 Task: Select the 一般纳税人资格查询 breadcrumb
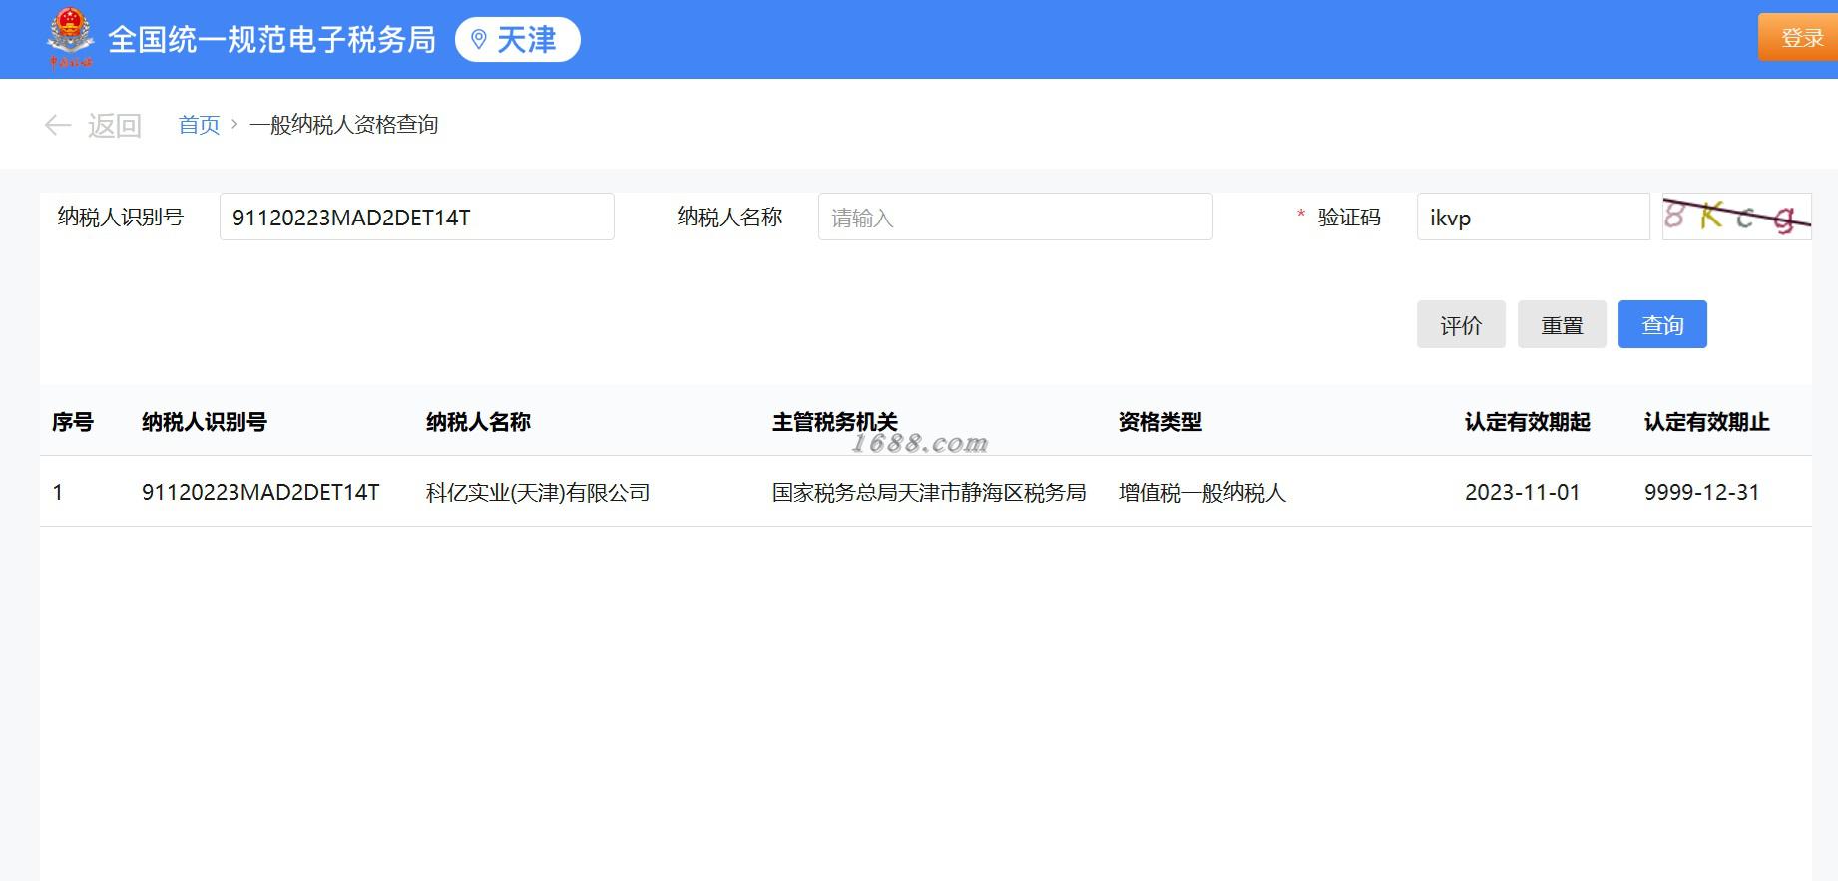(x=343, y=125)
